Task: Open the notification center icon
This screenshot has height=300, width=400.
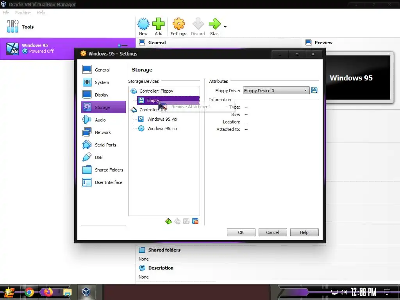Action: click(x=387, y=292)
